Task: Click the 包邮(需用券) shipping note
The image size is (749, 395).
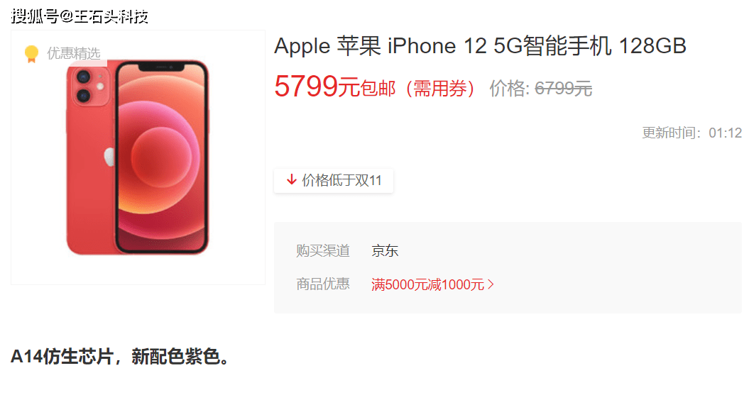Action: point(418,89)
